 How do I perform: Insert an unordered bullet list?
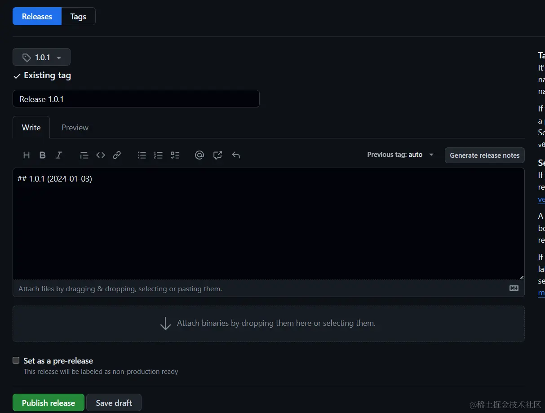(142, 155)
